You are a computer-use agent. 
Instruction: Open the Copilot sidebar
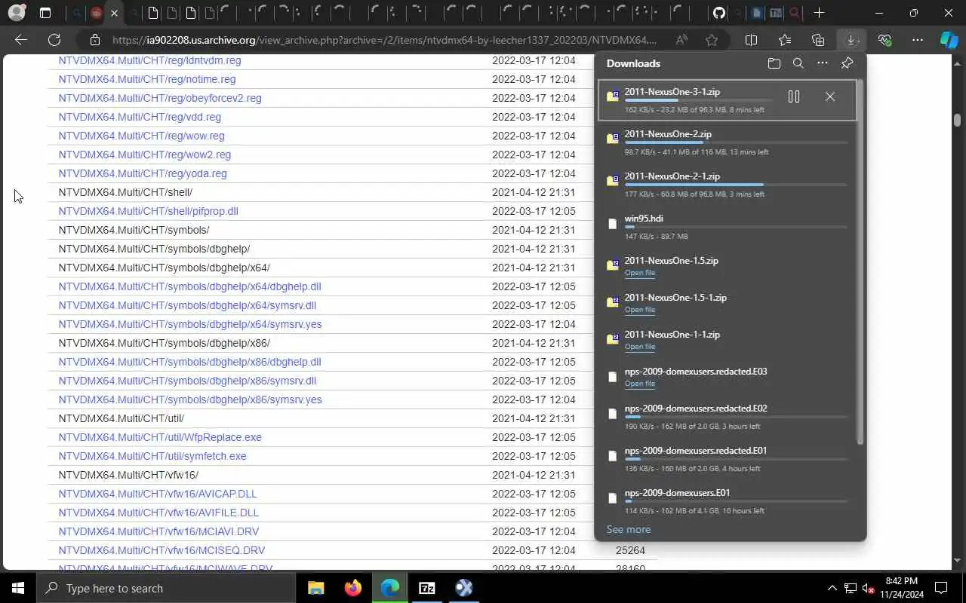(x=949, y=40)
